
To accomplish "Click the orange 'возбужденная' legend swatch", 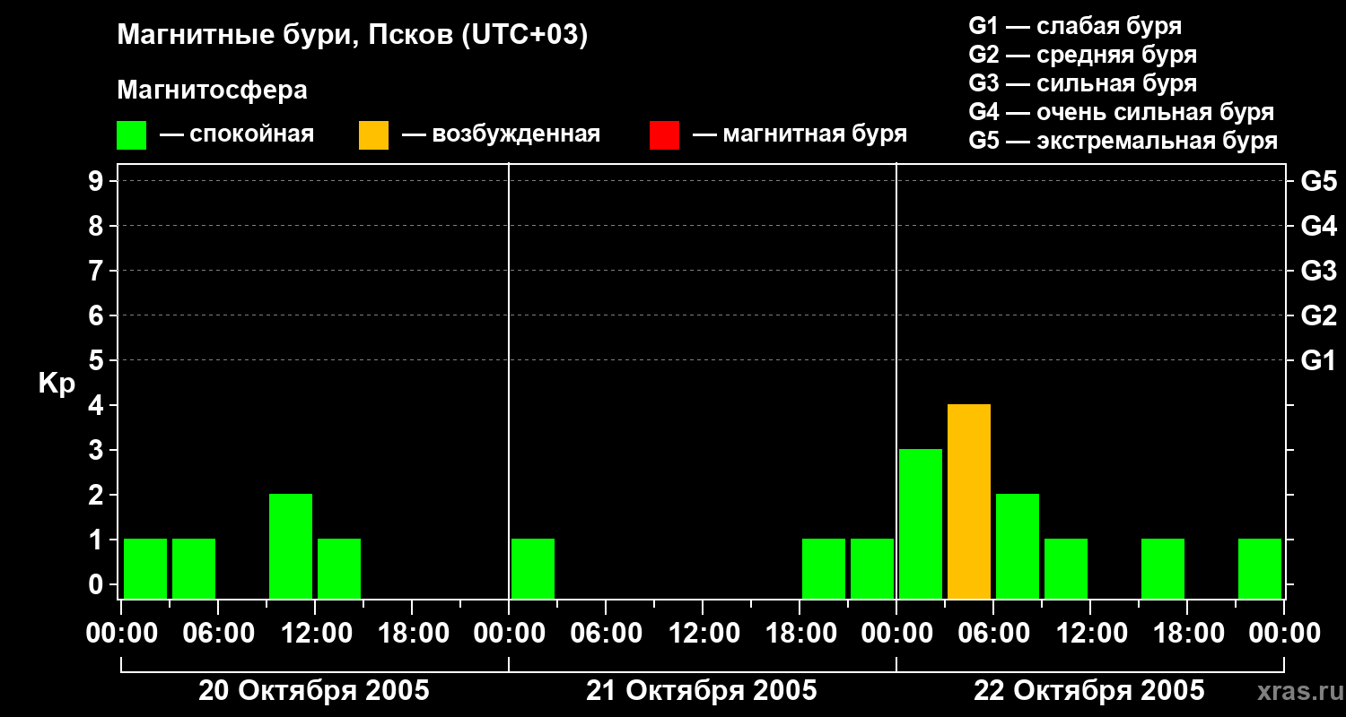I will (373, 135).
